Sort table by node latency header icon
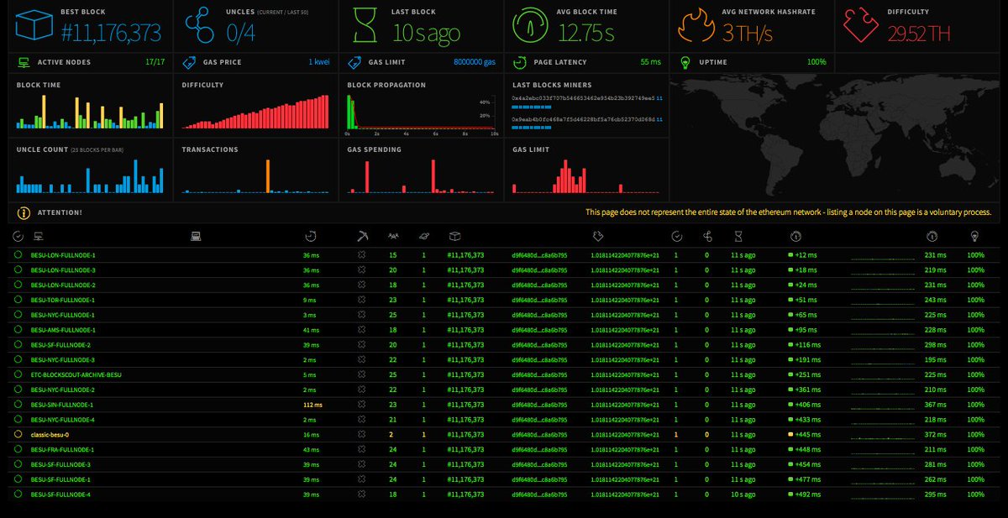The image size is (1008, 518). (x=310, y=237)
